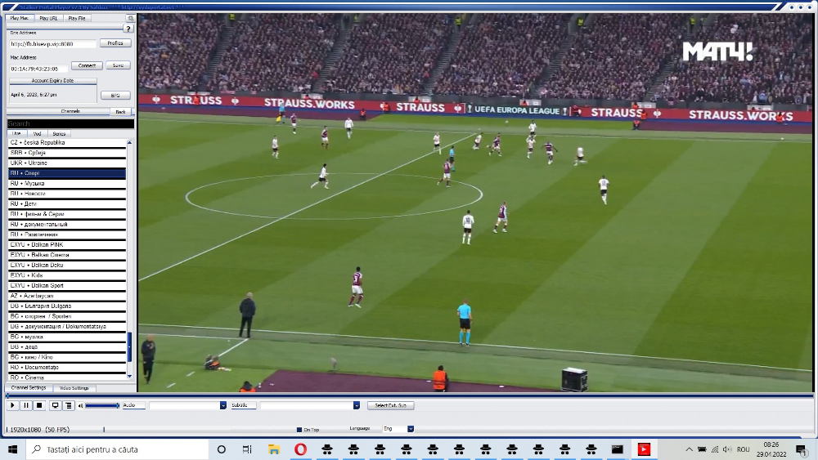The height and width of the screenshot is (460, 818).
Task: Toggle the channel list panel icon
Action: [69, 405]
